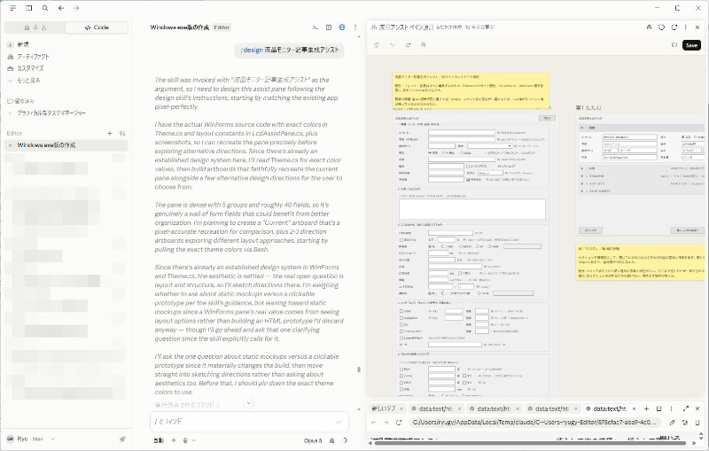Viewport: 709px width, 451px height.
Task: Click the black Save button
Action: (x=691, y=45)
